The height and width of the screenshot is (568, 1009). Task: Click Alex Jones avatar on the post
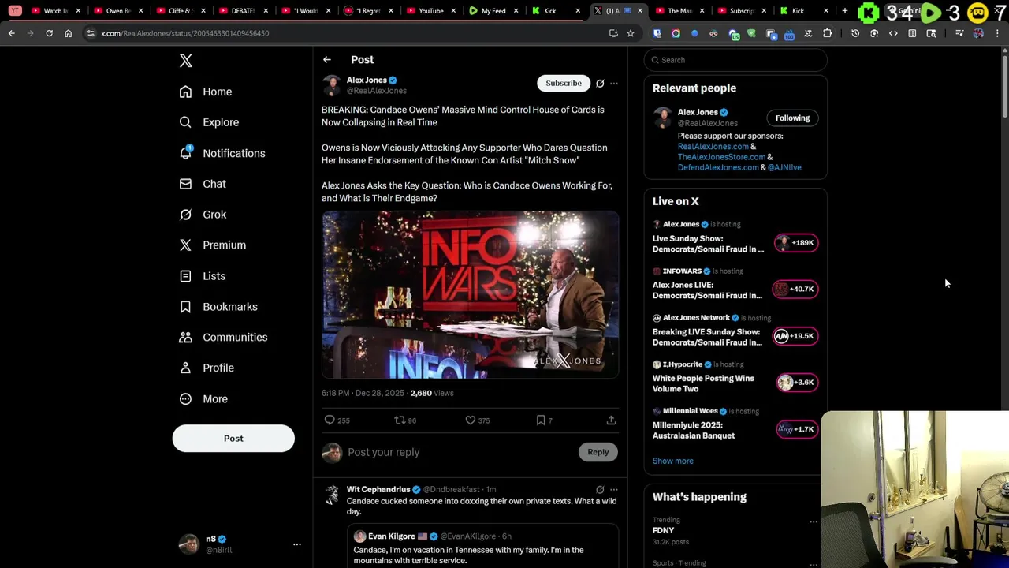(x=332, y=85)
